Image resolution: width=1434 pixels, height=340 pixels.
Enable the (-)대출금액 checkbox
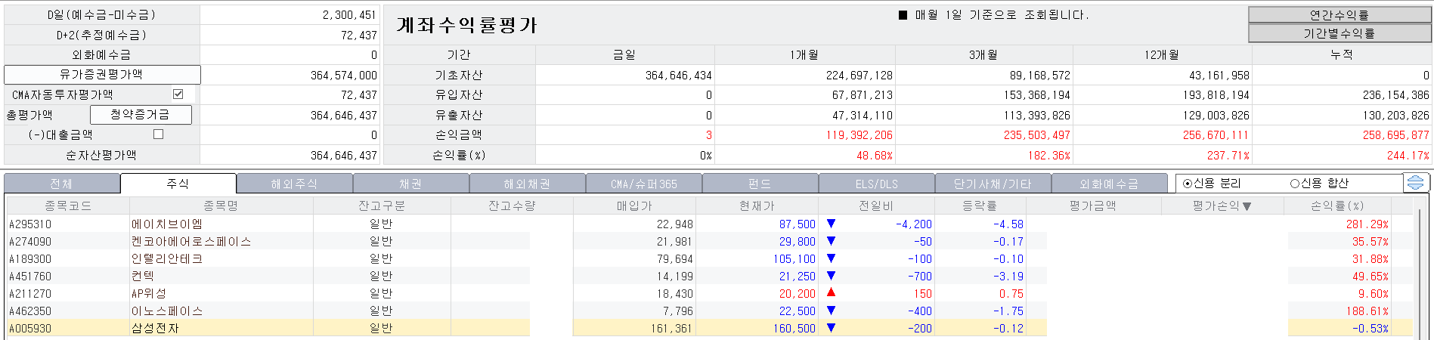[x=158, y=134]
